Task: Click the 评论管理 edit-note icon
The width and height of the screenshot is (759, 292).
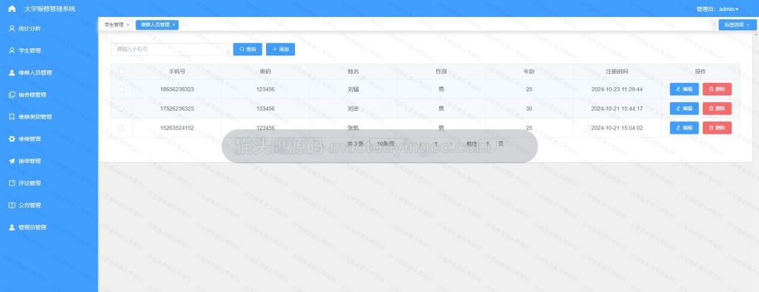Action: [12, 183]
